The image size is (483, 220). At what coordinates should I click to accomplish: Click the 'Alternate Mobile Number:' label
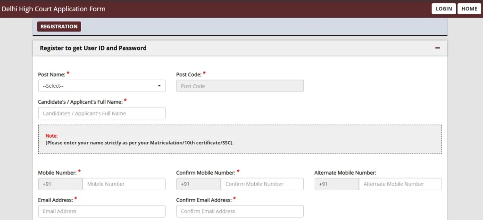click(345, 172)
